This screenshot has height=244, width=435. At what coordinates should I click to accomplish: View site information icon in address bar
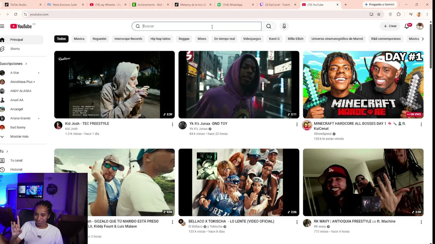pos(25,14)
